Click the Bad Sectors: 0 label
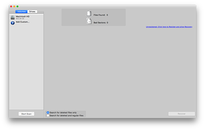Screen dimensions: 205x130 101,23
